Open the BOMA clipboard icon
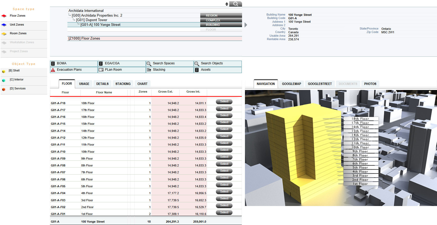Image resolution: width=437 pixels, height=225 pixels. [53, 64]
